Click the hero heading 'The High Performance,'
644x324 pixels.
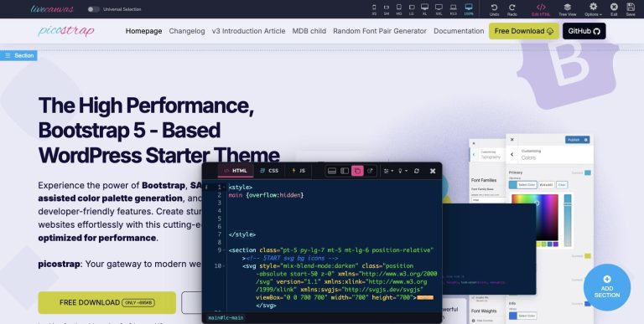146,105
